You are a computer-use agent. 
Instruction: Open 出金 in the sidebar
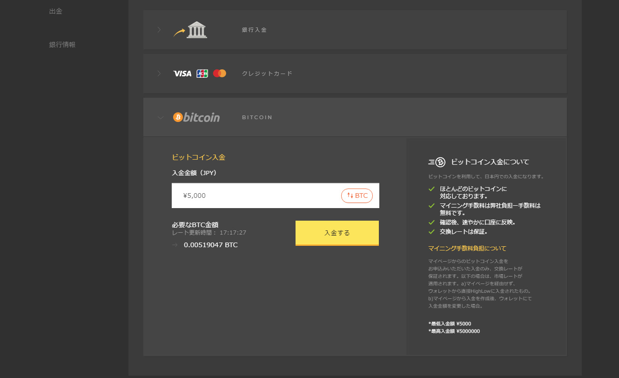click(55, 11)
